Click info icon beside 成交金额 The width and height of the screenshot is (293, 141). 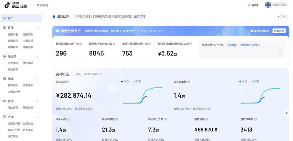tap(68, 82)
